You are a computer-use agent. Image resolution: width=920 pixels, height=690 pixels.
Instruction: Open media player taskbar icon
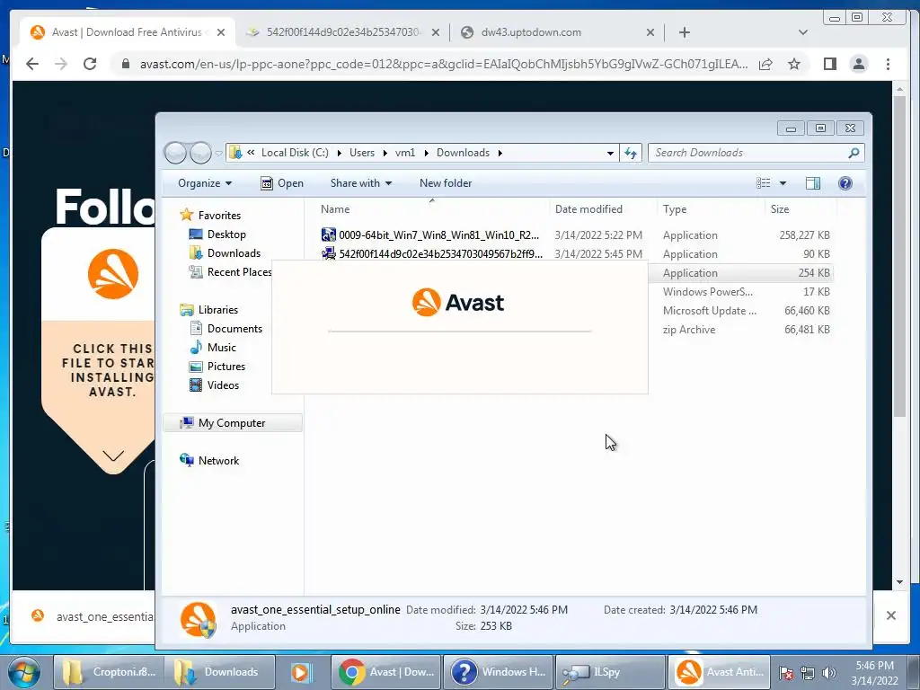click(302, 672)
